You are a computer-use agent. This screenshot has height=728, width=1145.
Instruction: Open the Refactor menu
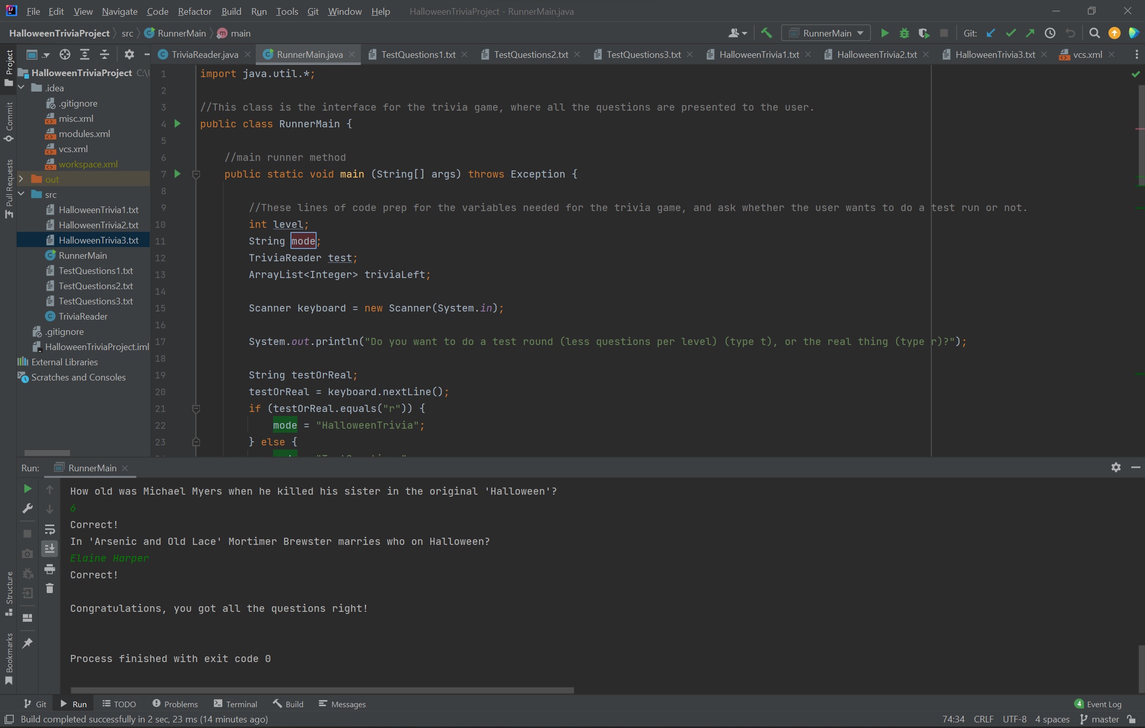[x=194, y=11]
